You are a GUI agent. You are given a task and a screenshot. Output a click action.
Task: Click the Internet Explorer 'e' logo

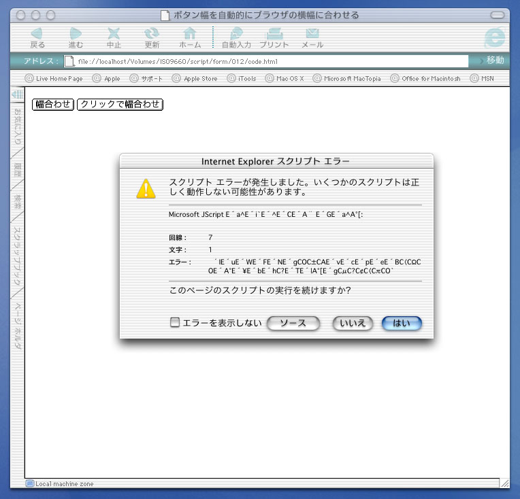pos(494,38)
